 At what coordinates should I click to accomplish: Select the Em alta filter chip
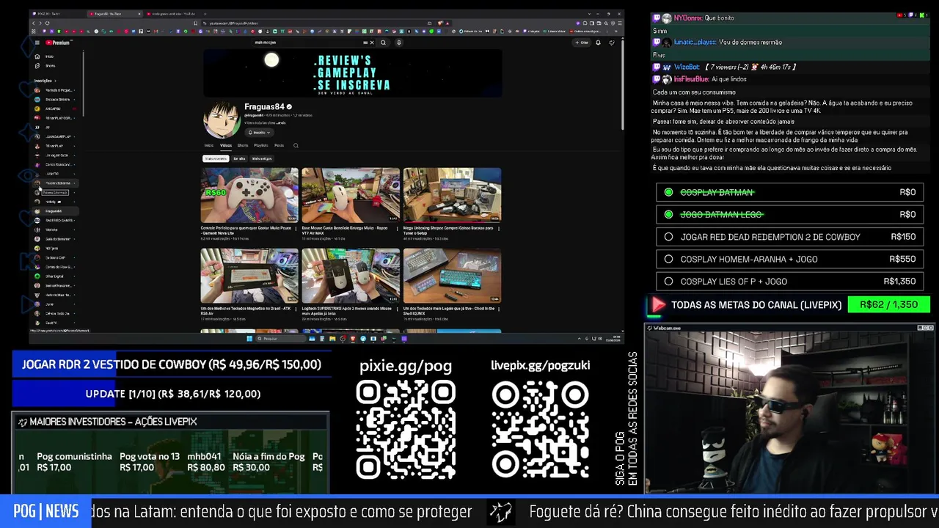click(x=239, y=158)
